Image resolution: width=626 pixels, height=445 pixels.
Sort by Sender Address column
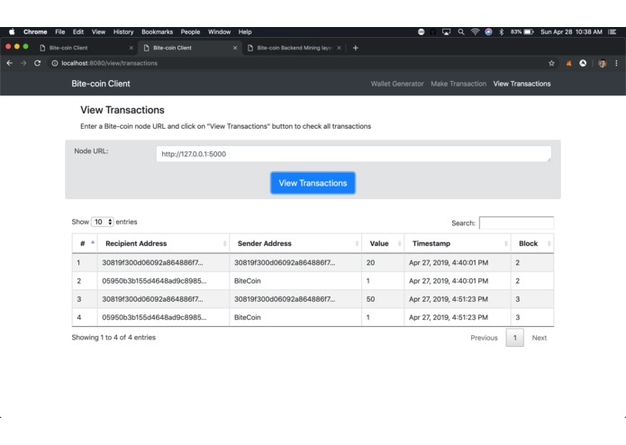point(295,243)
